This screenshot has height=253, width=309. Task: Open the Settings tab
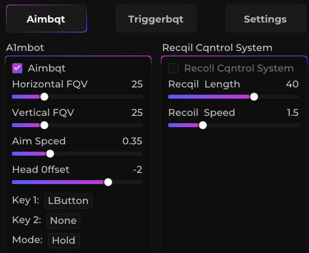[x=265, y=19]
